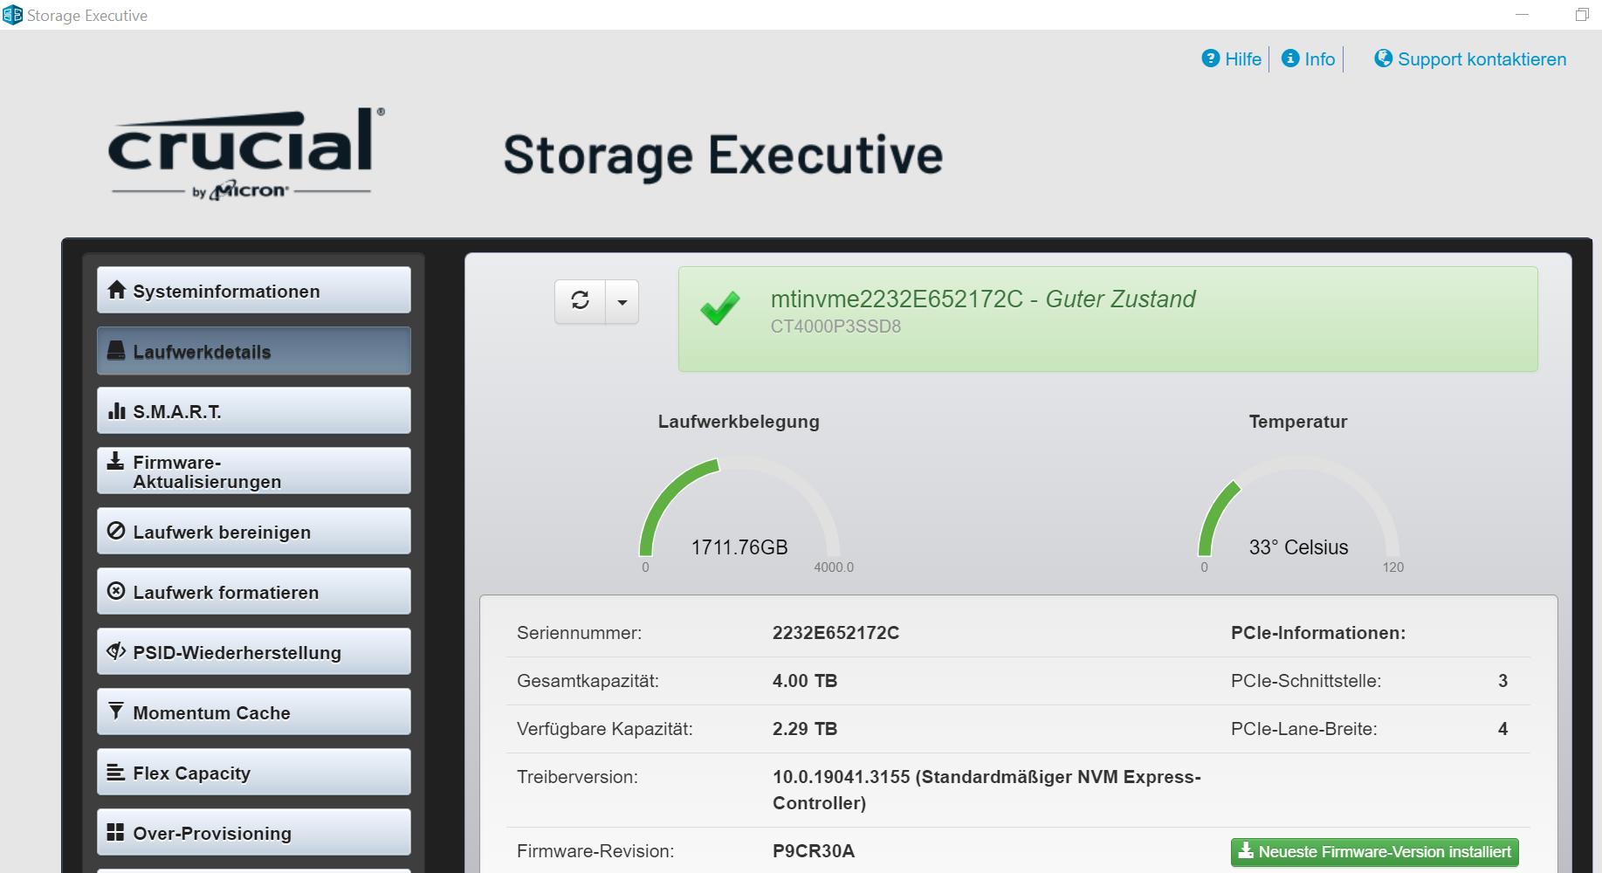Viewport: 1602px width, 873px height.
Task: Click the Laufwerkbelegung gauge heading
Action: tap(739, 422)
